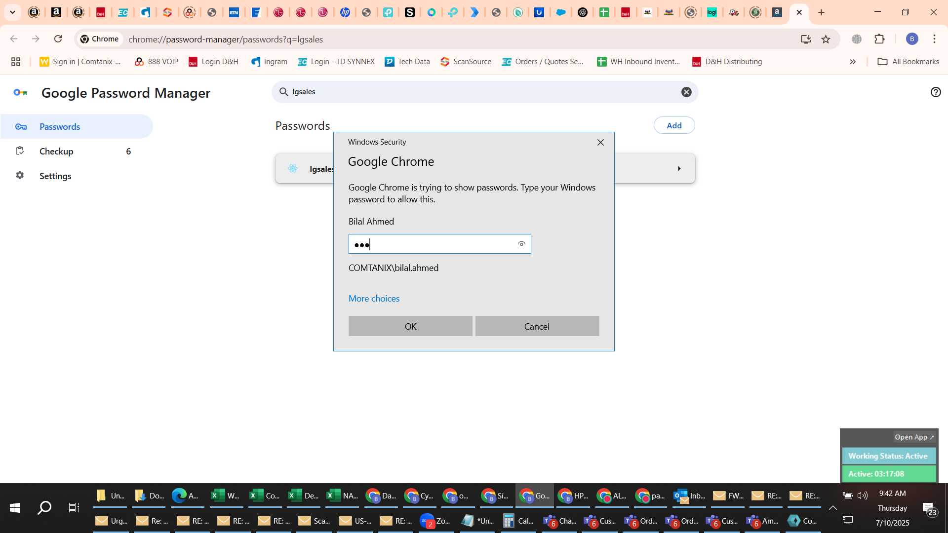Switch to the logi browser tab
This screenshot has height=533, width=948.
(x=712, y=12)
